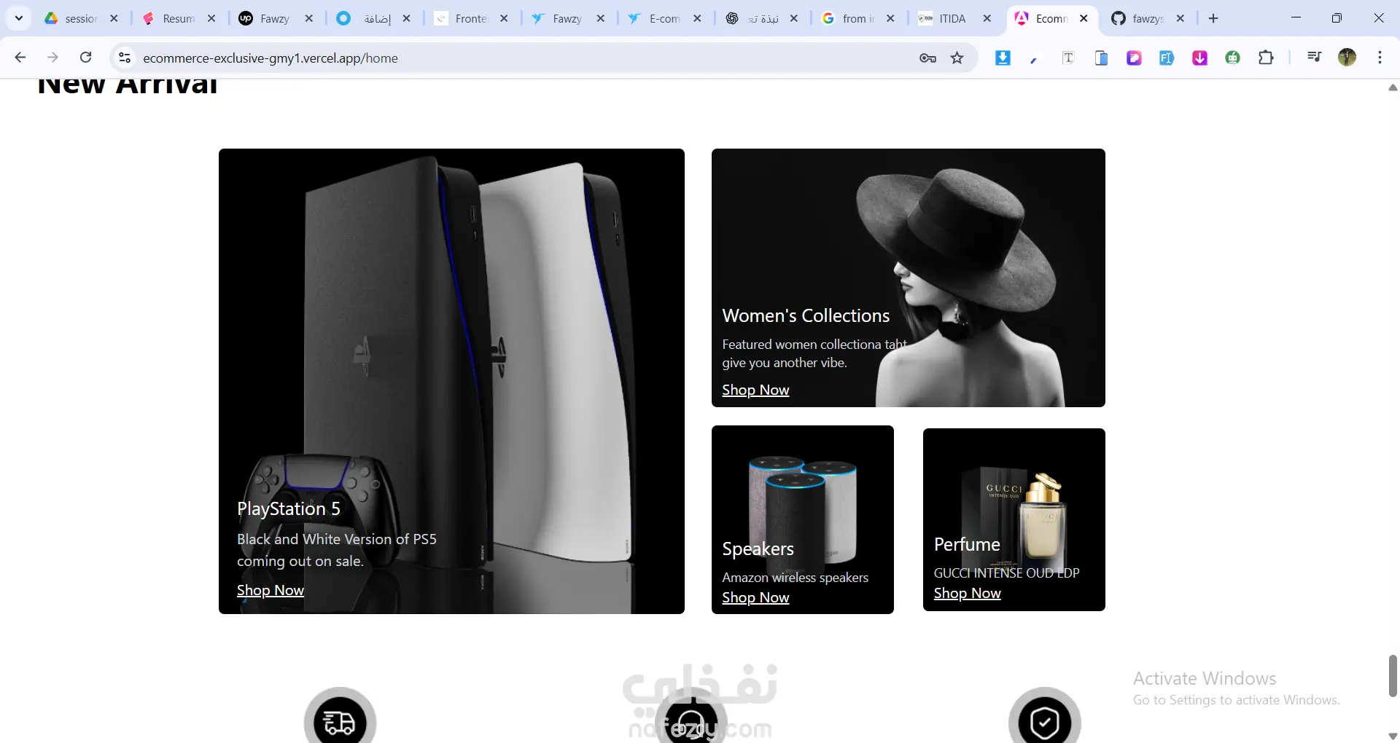
Task: Click Shop Now under PlayStation 5
Action: tap(271, 590)
